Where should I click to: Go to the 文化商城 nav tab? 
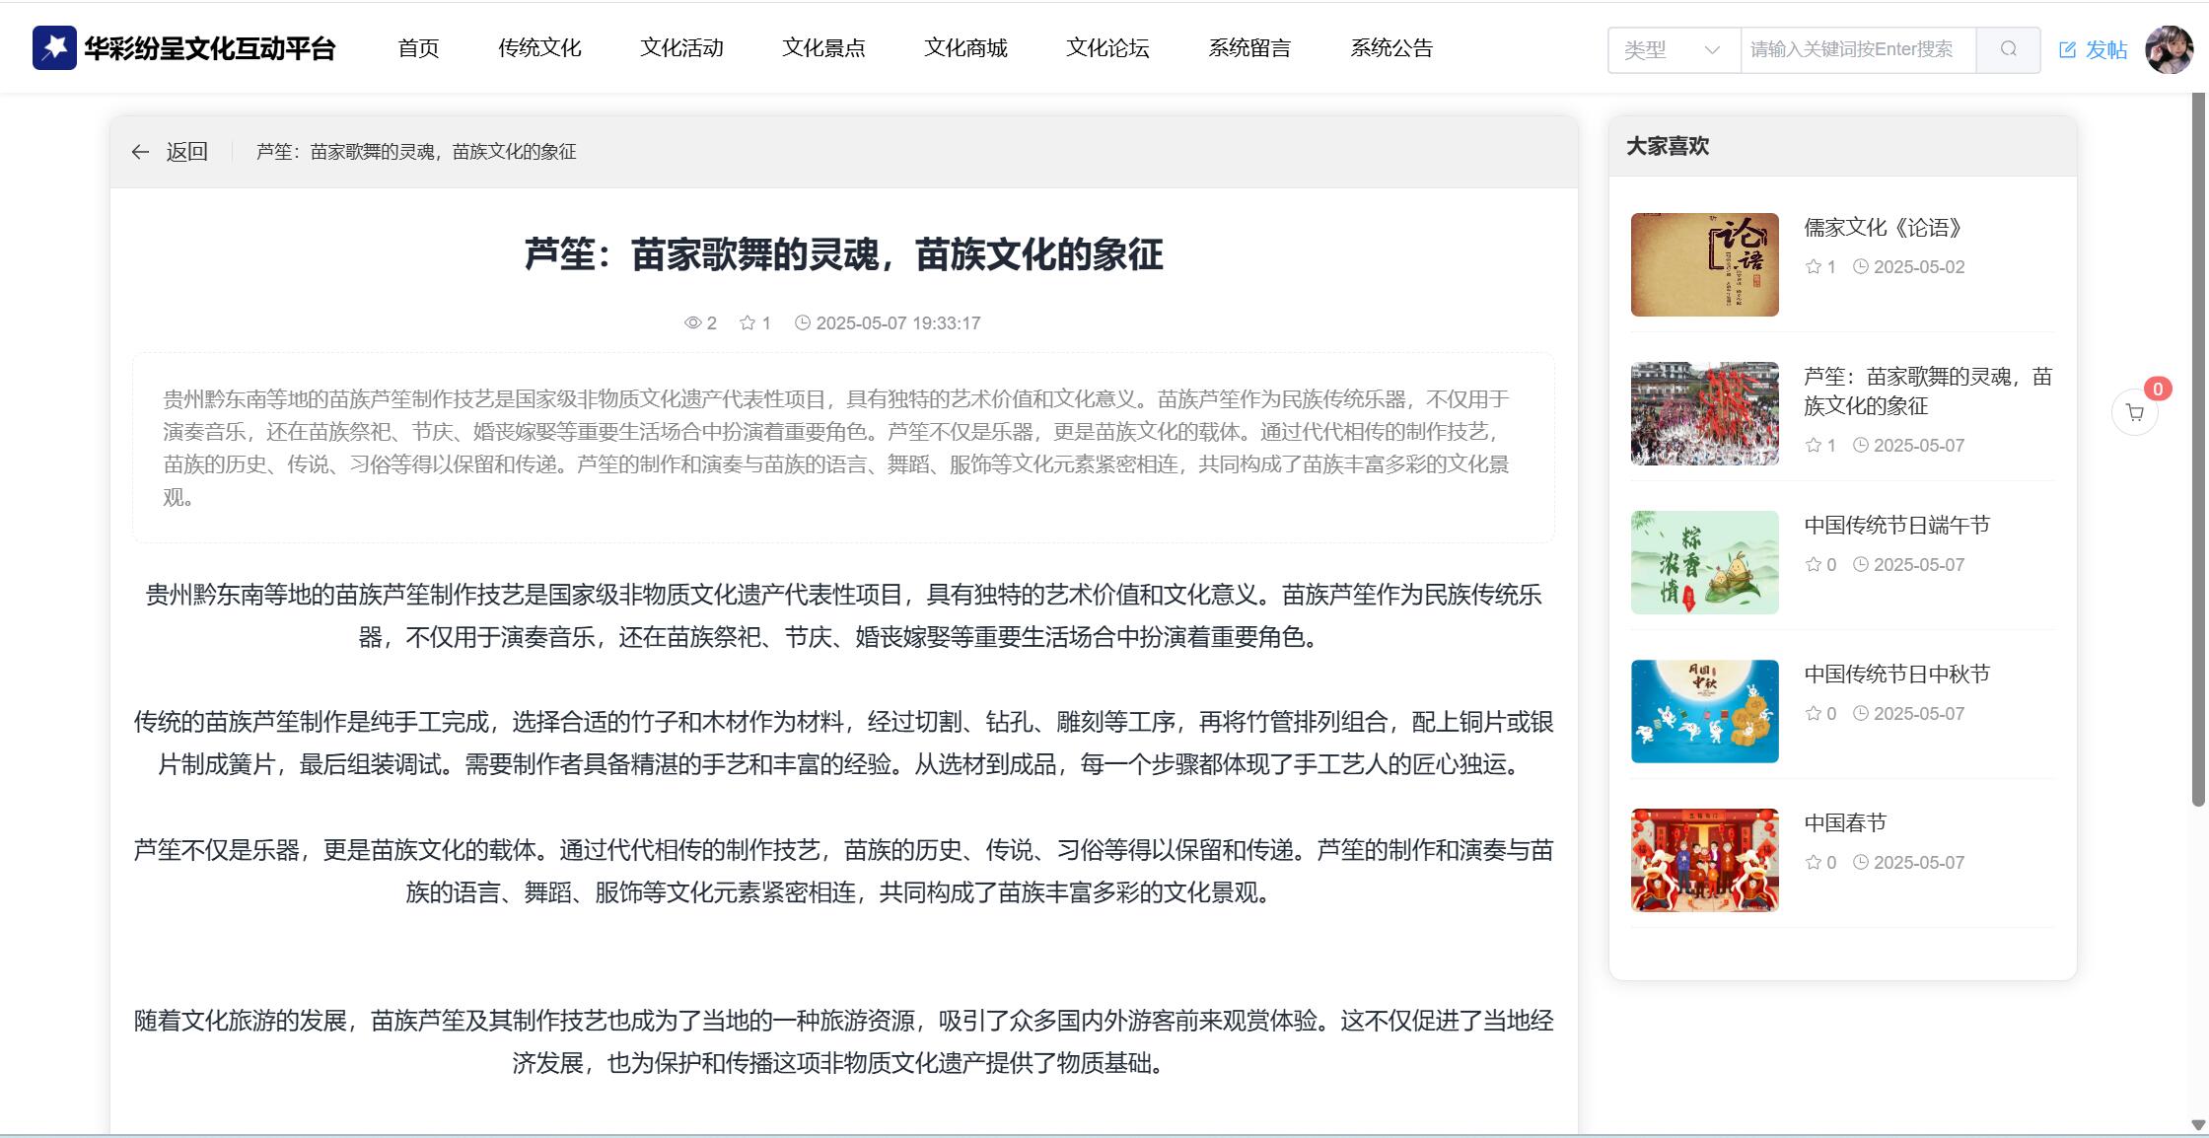click(965, 47)
